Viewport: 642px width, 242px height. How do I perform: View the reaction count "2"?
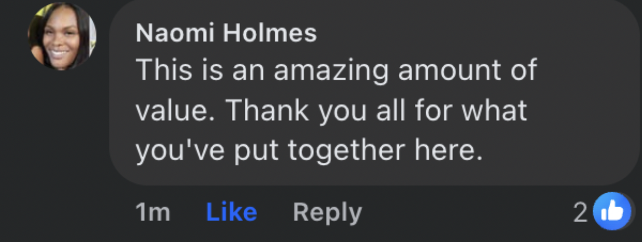(580, 213)
